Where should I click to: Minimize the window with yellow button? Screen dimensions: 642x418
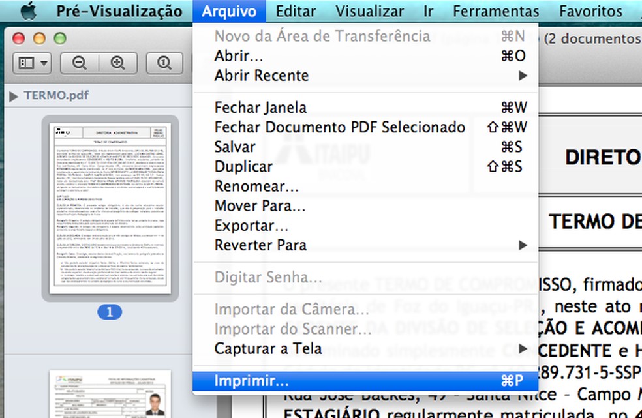(x=39, y=38)
